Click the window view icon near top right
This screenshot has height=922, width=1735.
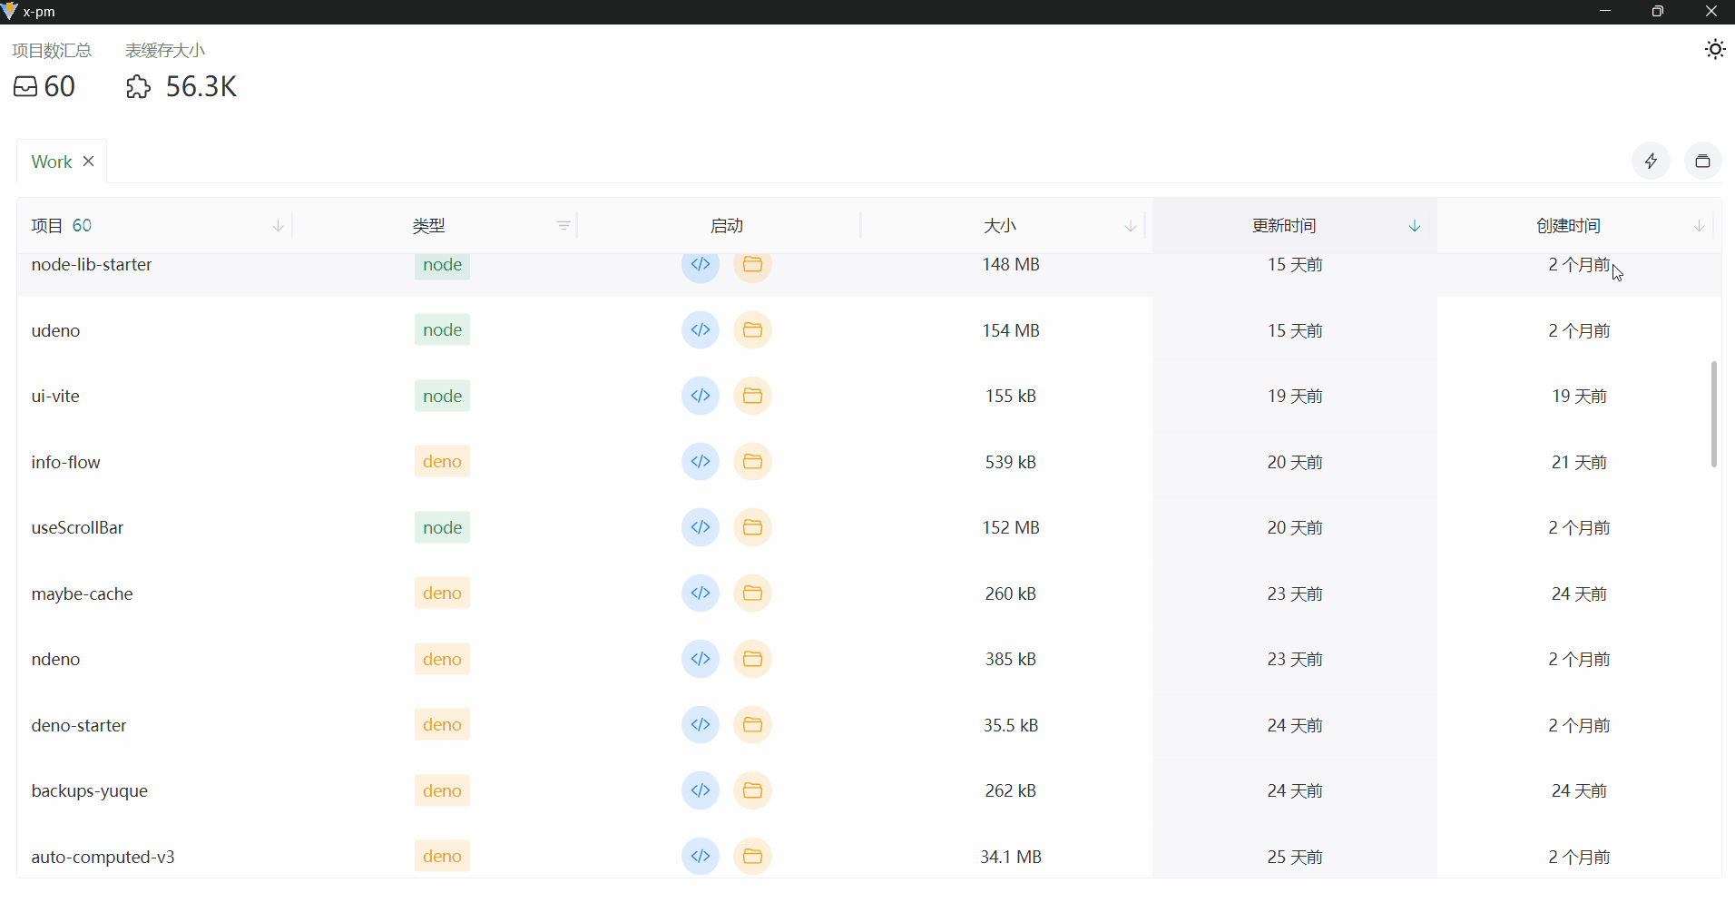1703,161
